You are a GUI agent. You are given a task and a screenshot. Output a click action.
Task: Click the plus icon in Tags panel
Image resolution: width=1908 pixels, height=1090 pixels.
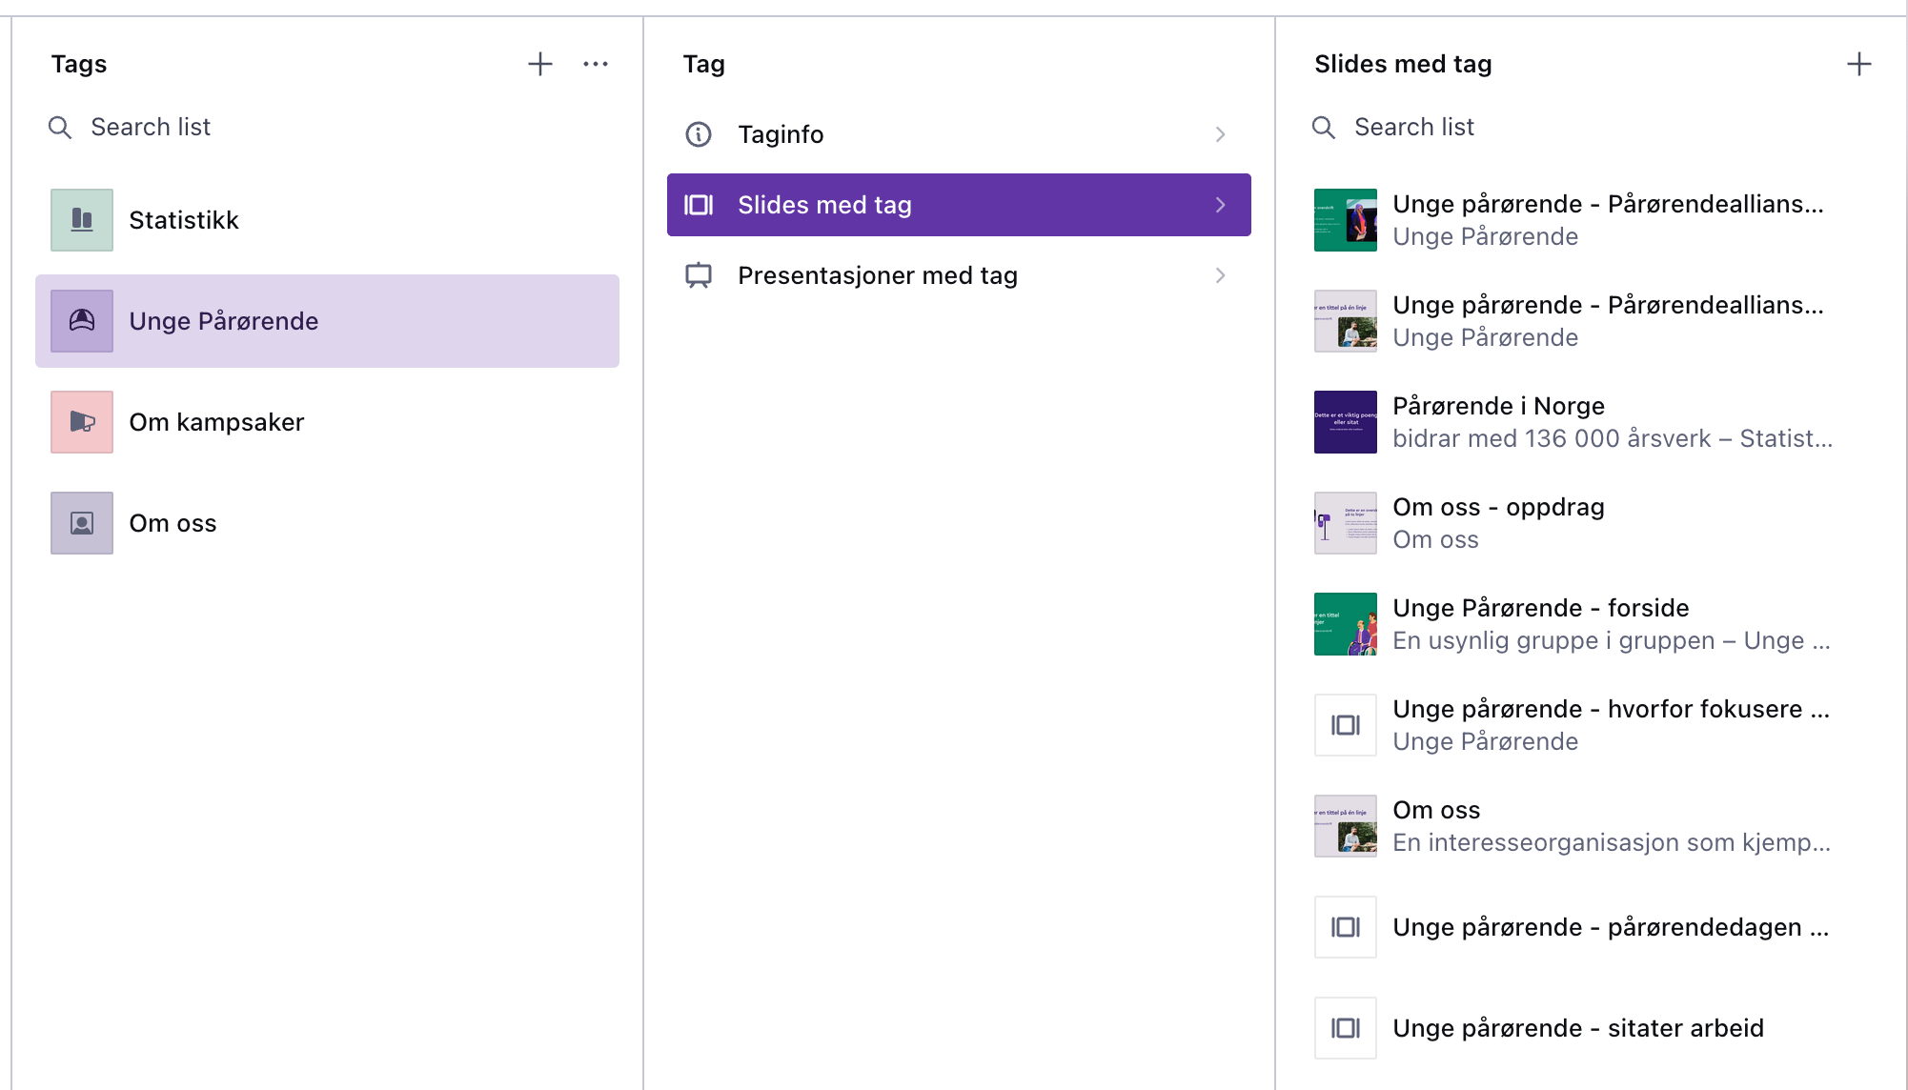click(x=540, y=64)
